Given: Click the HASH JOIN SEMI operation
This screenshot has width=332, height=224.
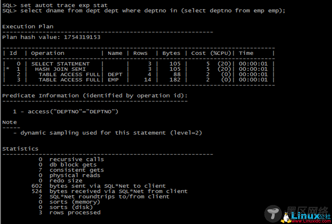Looking at the screenshot, I should click(x=60, y=69).
